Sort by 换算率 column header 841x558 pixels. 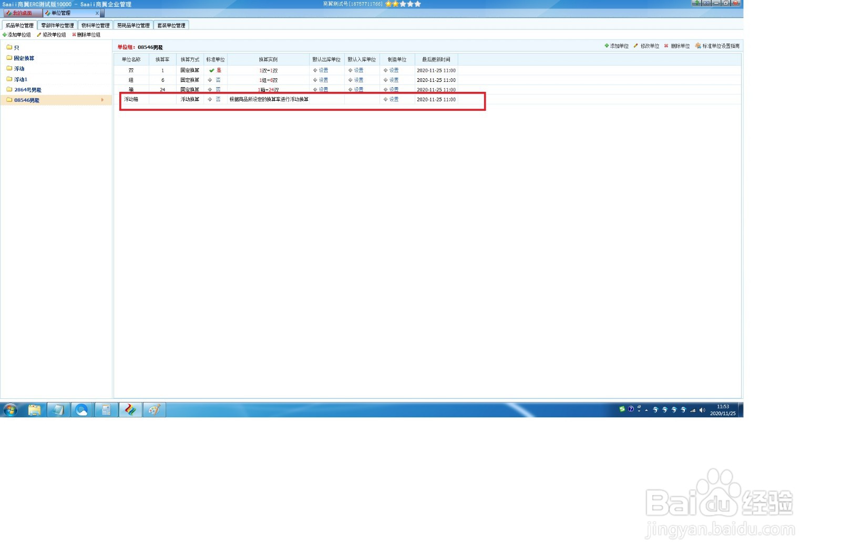point(162,60)
